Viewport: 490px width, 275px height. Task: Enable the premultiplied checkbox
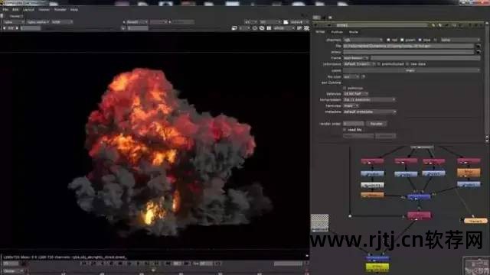[379, 64]
